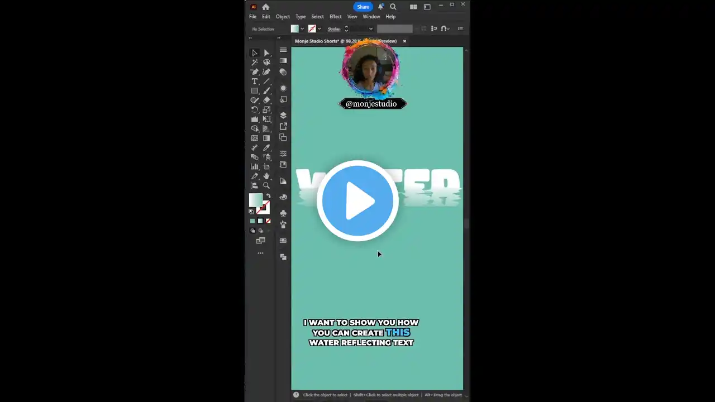Image resolution: width=715 pixels, height=402 pixels.
Task: Select the Paintbrush tool
Action: (x=266, y=91)
